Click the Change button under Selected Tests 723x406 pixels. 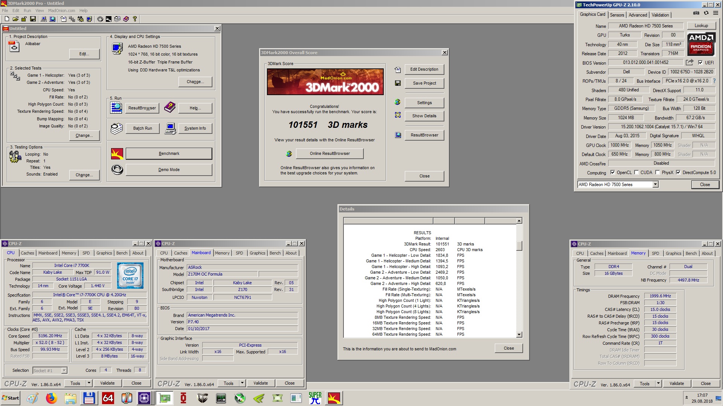[x=84, y=135]
